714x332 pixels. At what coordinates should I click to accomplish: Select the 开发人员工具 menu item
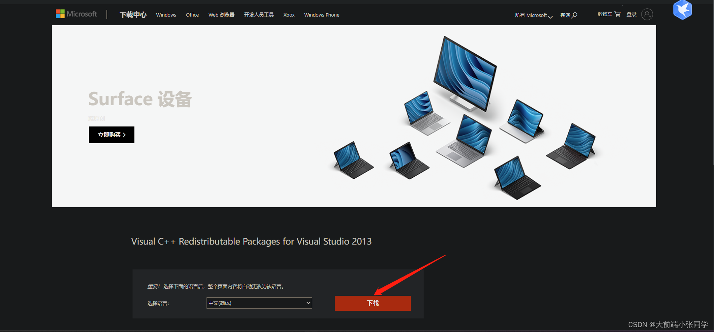(x=259, y=15)
